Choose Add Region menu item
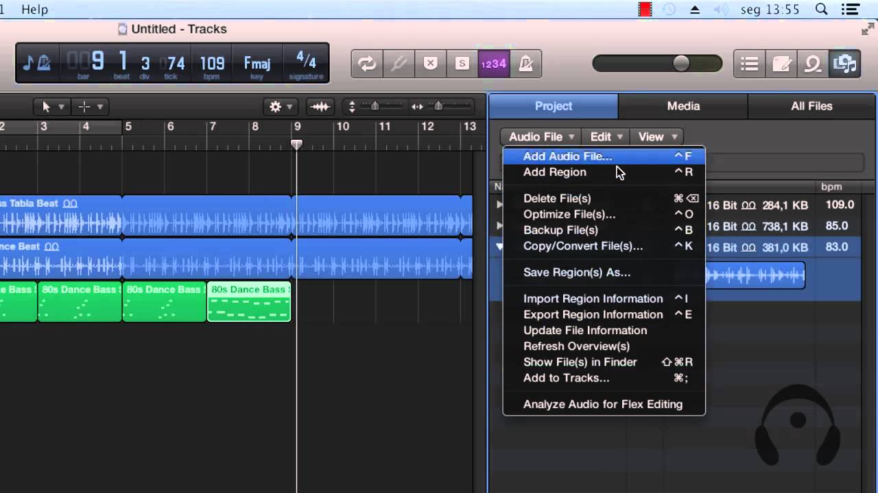Viewport: 878px width, 493px height. [x=604, y=172]
